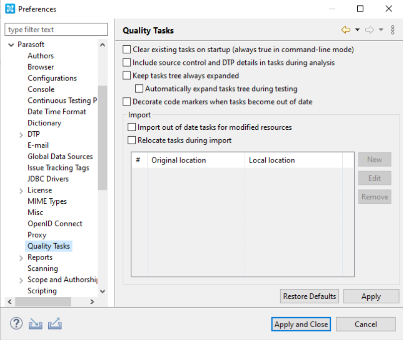Check Keep tasks tree always expanded
This screenshot has width=403, height=340.
click(x=127, y=76)
